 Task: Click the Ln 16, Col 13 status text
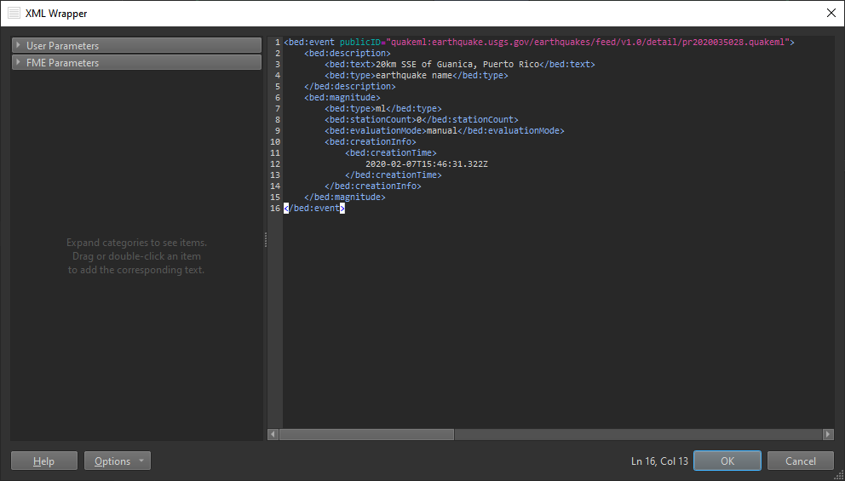(x=659, y=461)
